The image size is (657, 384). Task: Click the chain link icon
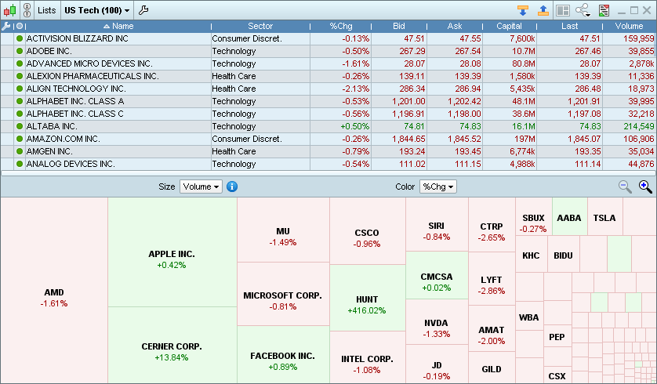(27, 11)
